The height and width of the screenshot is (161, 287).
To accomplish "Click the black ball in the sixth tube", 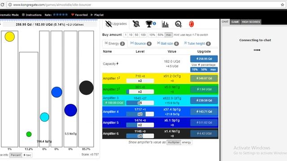I will (87, 88).
